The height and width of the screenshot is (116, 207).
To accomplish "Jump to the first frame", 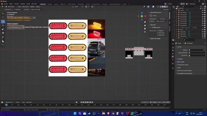I will pyautogui.click(x=81, y=102).
